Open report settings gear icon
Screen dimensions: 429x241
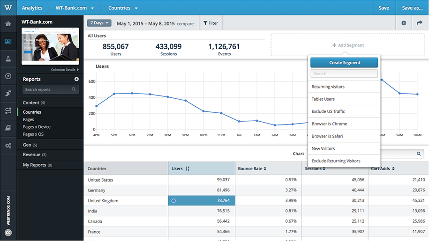pyautogui.click(x=404, y=23)
